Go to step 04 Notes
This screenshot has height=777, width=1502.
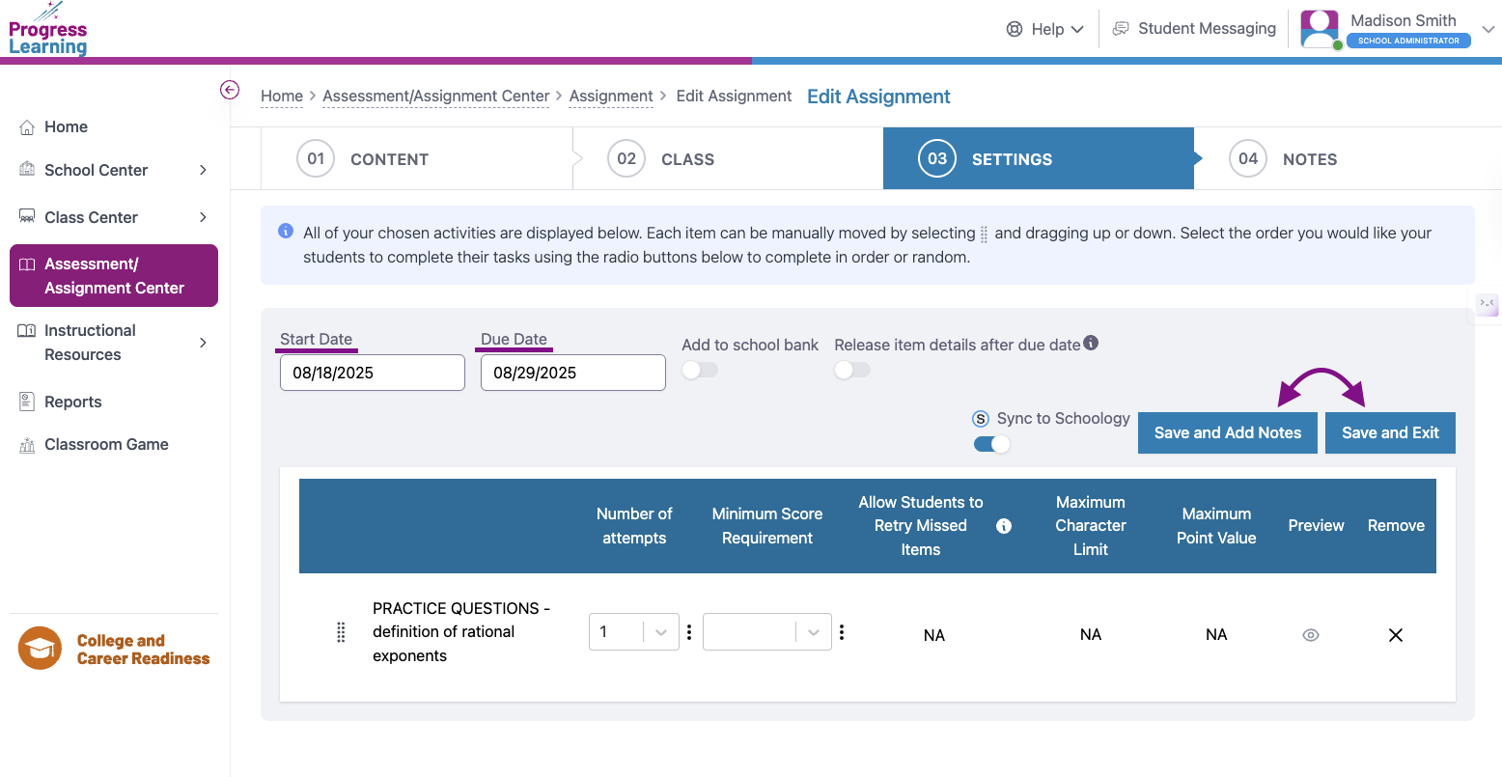click(1348, 158)
